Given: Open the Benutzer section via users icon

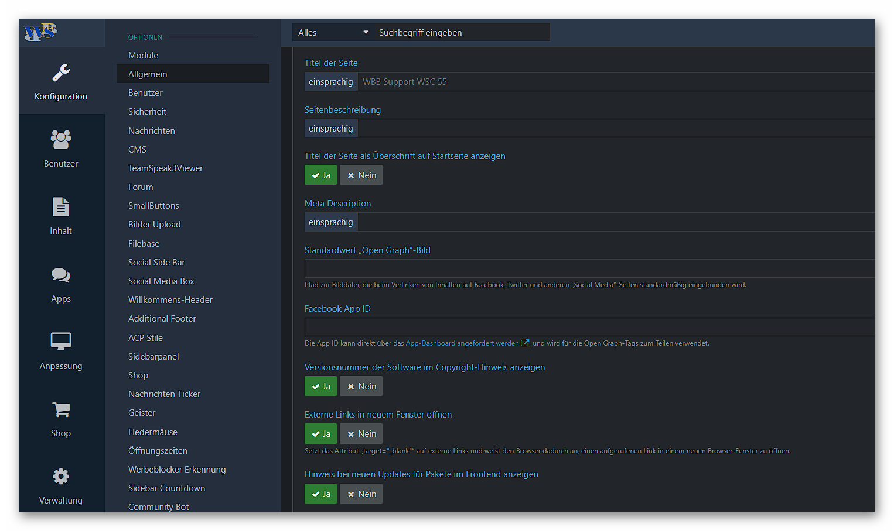Looking at the screenshot, I should [x=61, y=140].
